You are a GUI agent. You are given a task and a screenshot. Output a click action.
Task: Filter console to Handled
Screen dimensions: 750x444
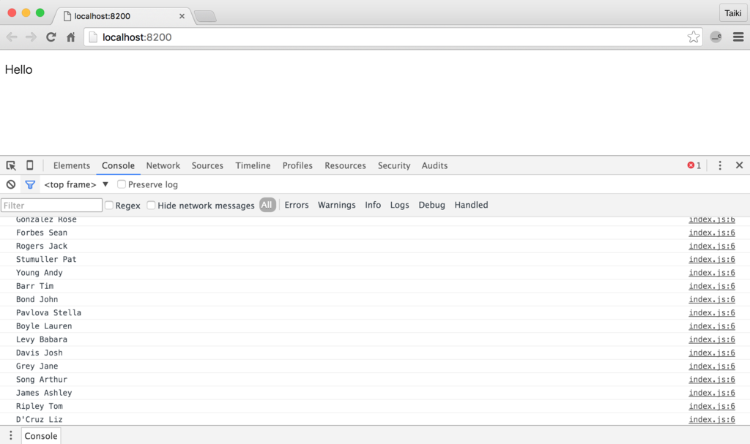click(x=471, y=205)
